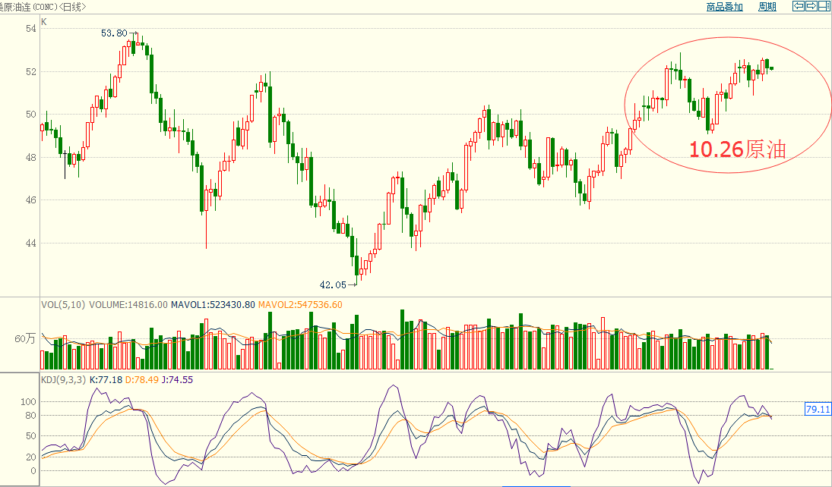Select the K label in the price chart
This screenshot has width=832, height=487.
click(44, 22)
